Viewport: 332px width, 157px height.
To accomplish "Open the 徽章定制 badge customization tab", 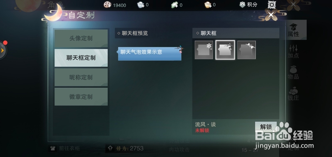I will 81,97.
